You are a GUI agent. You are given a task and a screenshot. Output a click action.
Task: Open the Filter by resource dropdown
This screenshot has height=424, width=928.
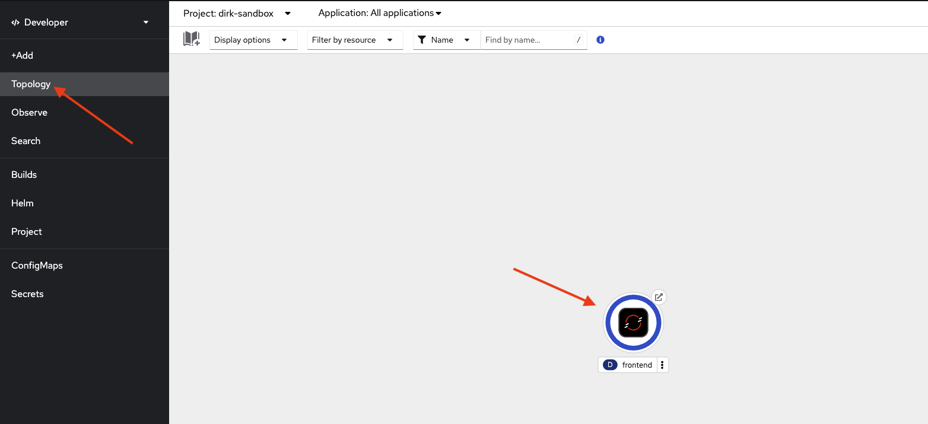355,40
